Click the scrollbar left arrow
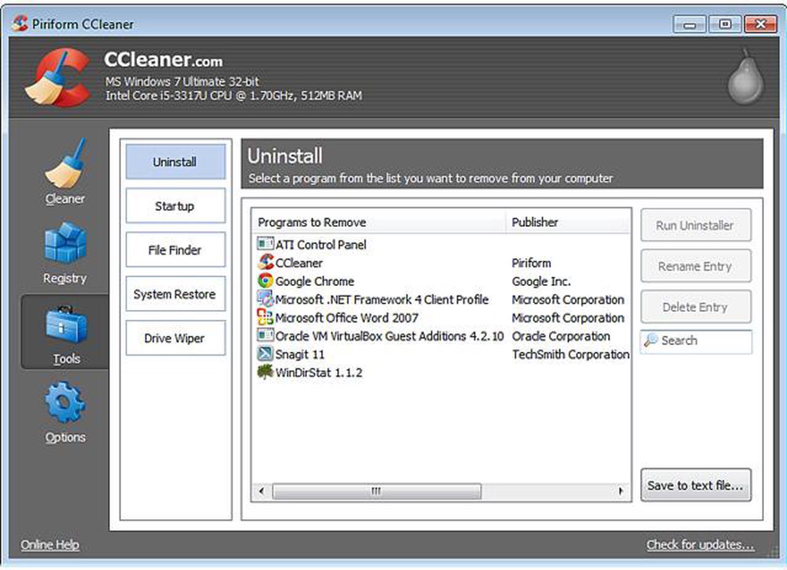The height and width of the screenshot is (570, 787). click(261, 491)
